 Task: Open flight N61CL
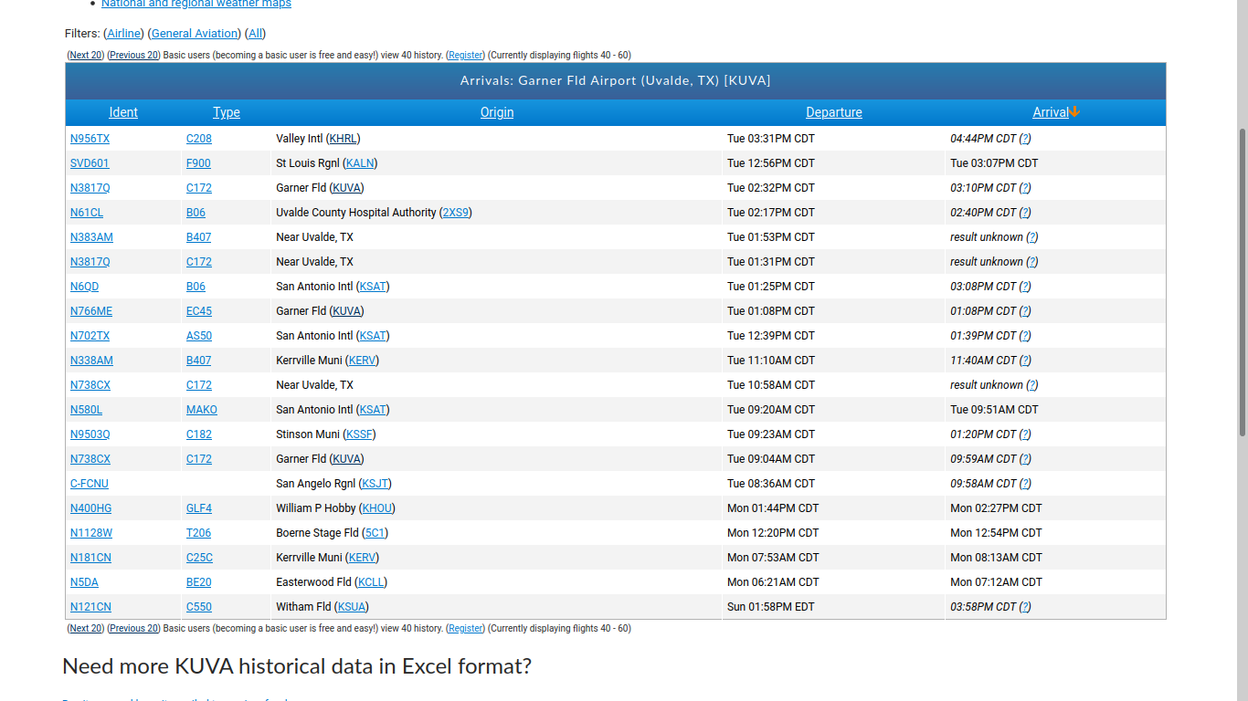pos(87,213)
